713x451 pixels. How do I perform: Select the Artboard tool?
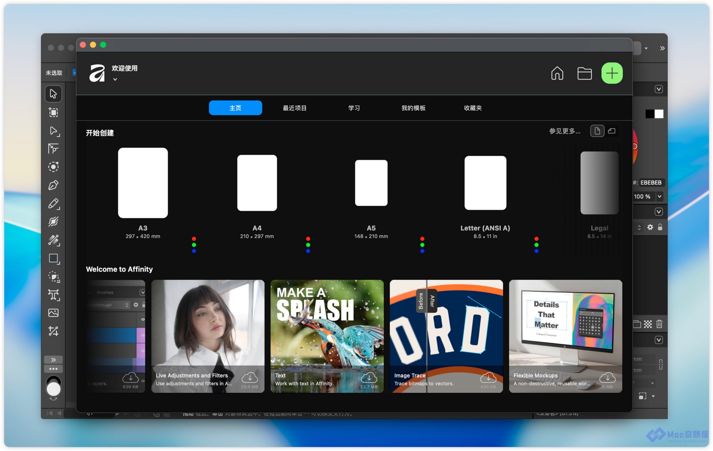coord(53,112)
